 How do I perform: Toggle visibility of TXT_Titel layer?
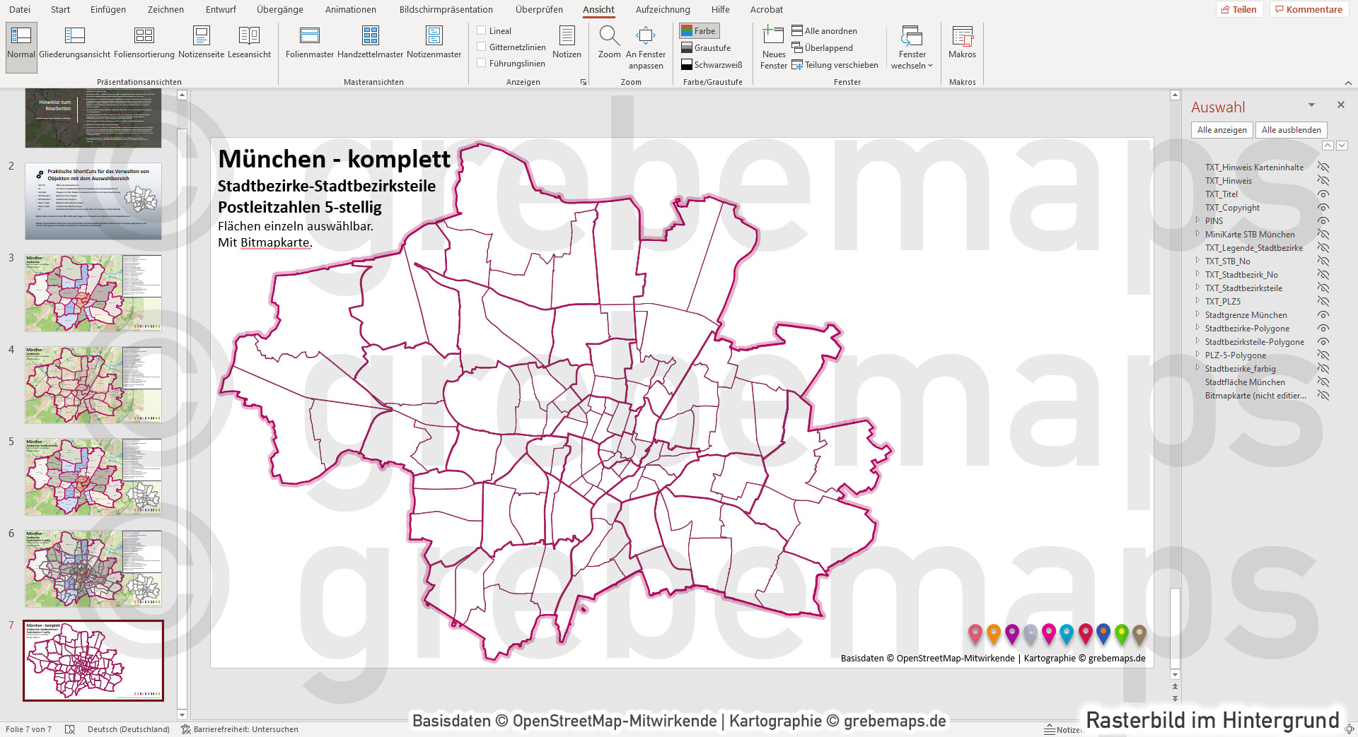point(1323,194)
